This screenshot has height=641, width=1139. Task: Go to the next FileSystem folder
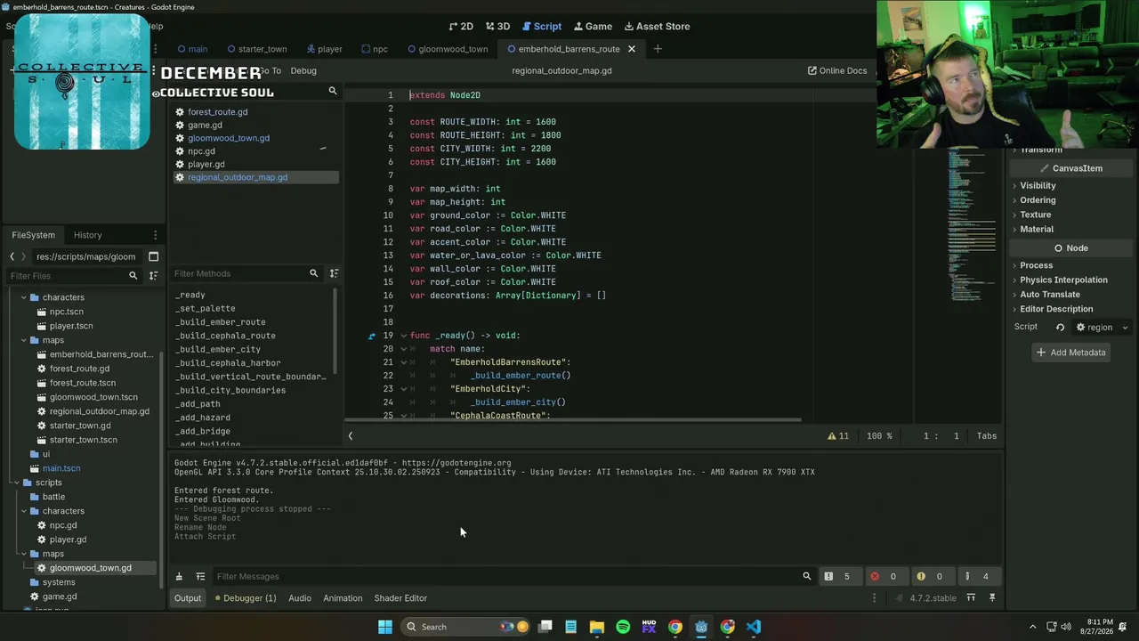(x=23, y=256)
